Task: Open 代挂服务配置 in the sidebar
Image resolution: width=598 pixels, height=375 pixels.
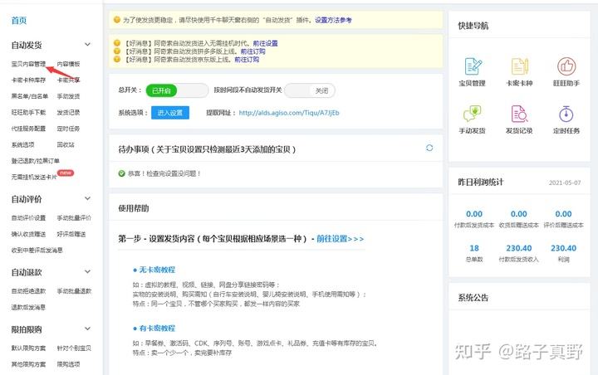Action: coord(28,129)
